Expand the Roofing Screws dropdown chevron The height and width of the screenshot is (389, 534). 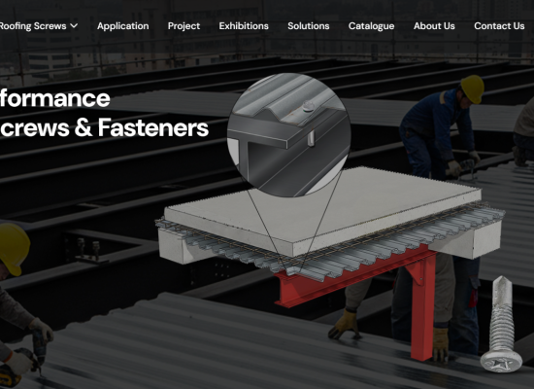point(74,26)
